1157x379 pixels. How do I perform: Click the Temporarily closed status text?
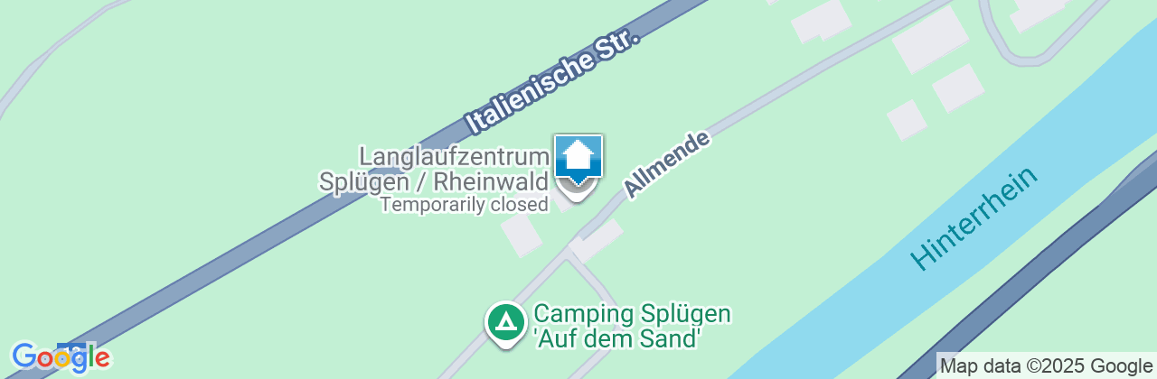coord(465,205)
